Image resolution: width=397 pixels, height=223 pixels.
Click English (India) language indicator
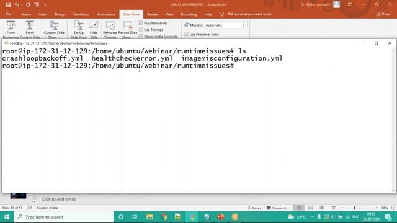click(x=48, y=208)
